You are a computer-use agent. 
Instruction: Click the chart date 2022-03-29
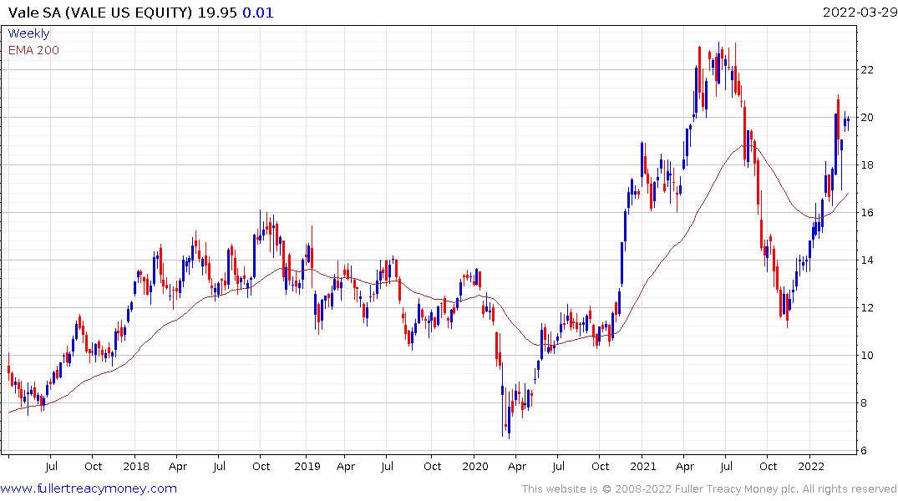(x=859, y=13)
